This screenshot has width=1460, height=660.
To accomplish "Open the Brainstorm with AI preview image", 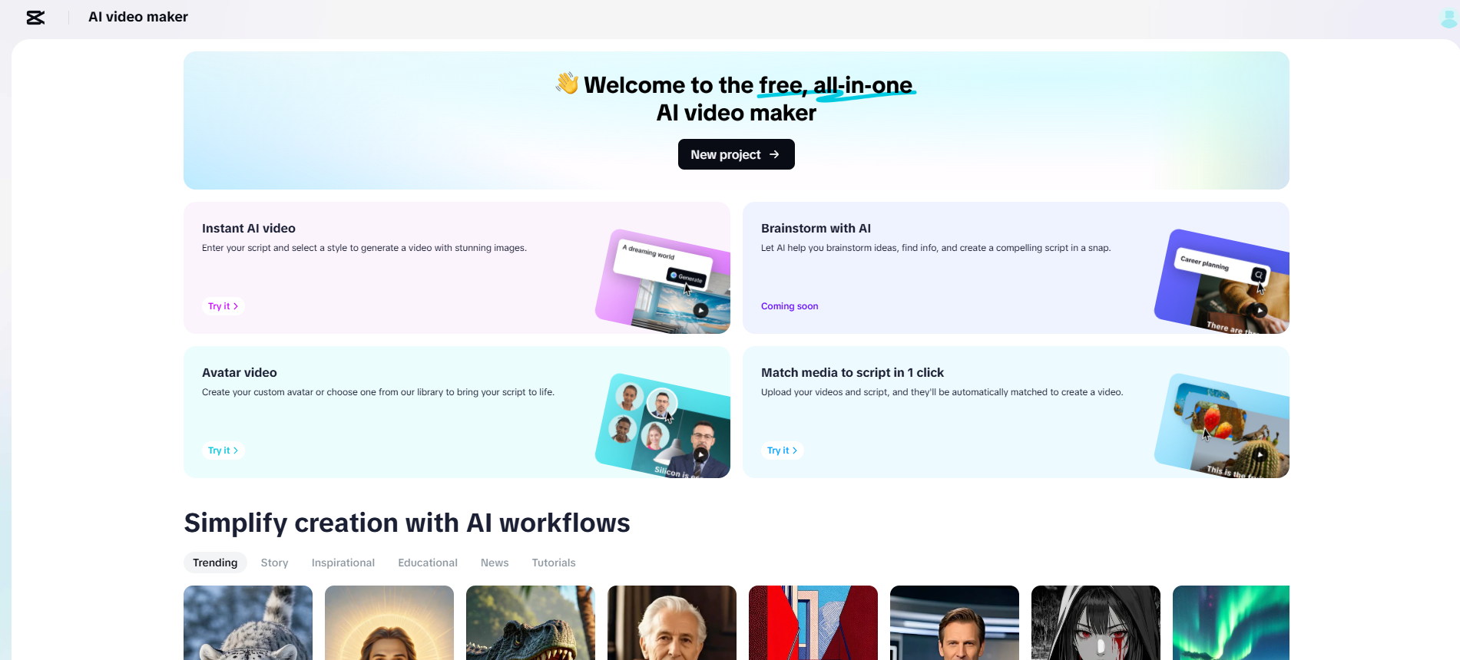I will pyautogui.click(x=1222, y=282).
